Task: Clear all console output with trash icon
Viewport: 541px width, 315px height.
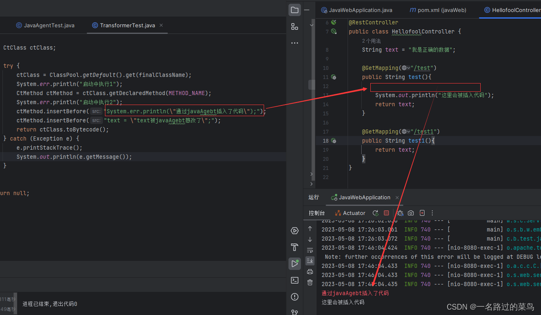Action: 310,282
